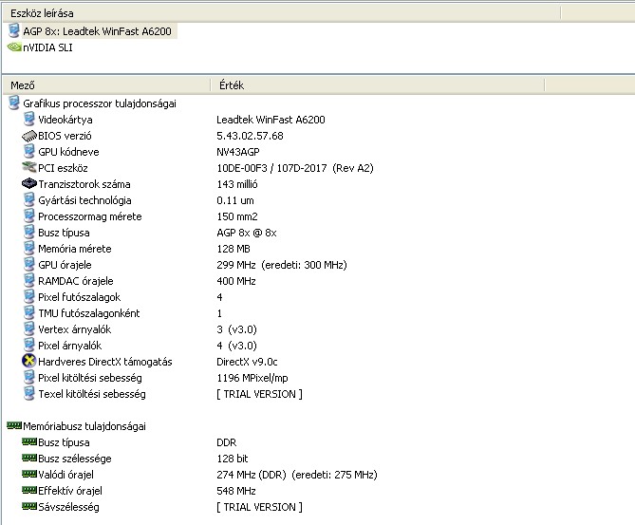Click the Processzormag mérete row icon
The height and width of the screenshot is (525, 635).
(x=29, y=216)
